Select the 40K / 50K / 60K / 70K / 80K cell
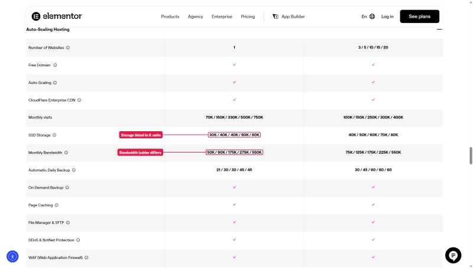This screenshot has height=269, width=473. click(373, 135)
